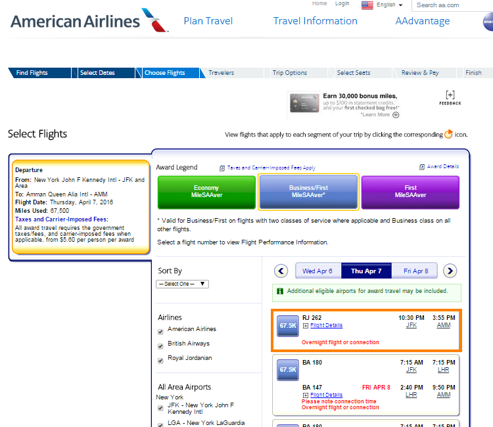
Task: Go to previous date with left arrow
Action: [281, 271]
